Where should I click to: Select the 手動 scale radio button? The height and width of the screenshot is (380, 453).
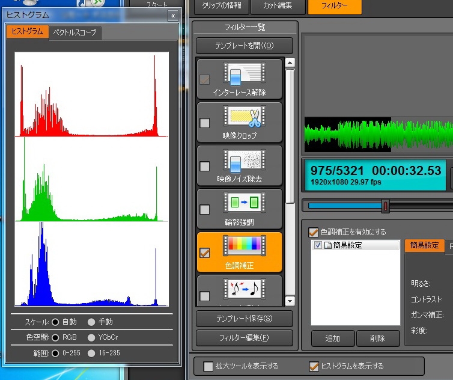[x=91, y=322]
